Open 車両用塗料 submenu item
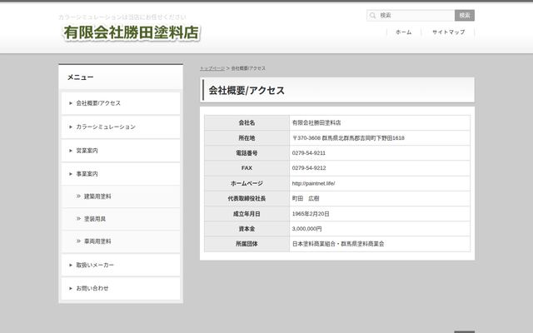 [x=121, y=241]
